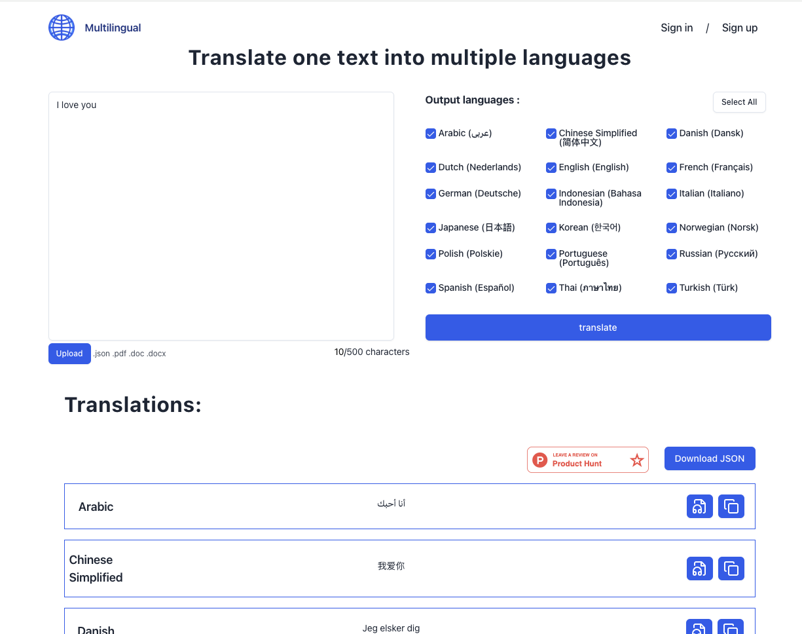Image resolution: width=802 pixels, height=634 pixels.
Task: Click inside the source text box
Action: pos(221,216)
